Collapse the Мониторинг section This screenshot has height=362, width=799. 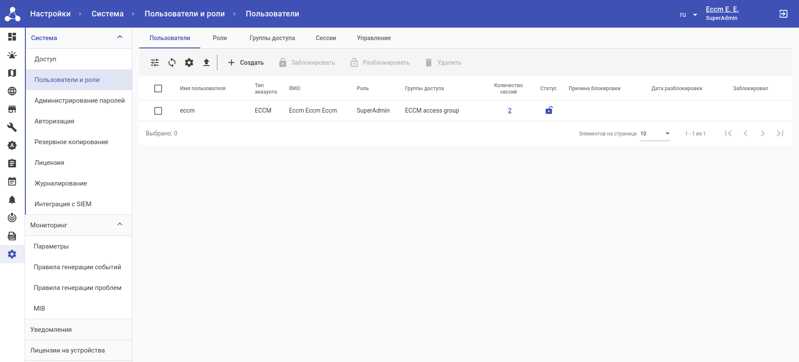pos(120,225)
